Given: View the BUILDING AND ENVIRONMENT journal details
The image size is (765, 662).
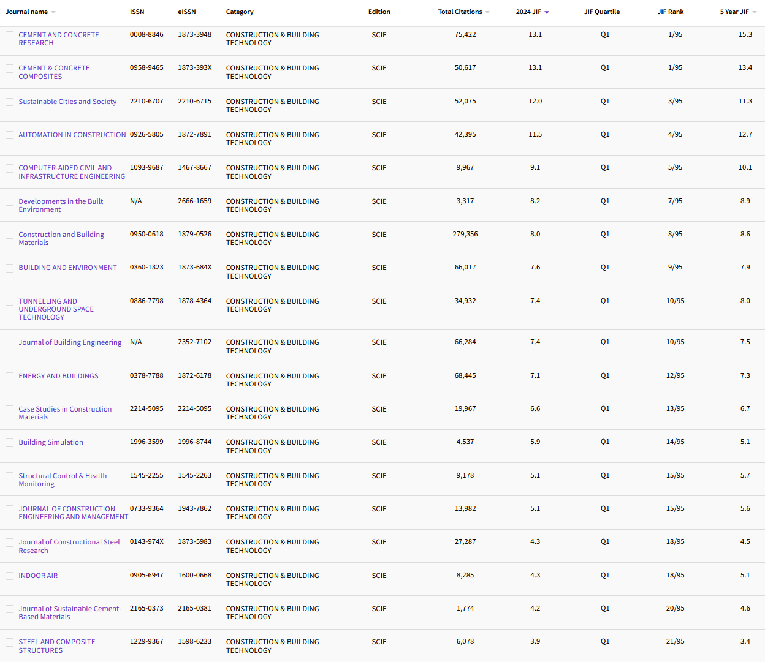Looking at the screenshot, I should click(x=67, y=268).
